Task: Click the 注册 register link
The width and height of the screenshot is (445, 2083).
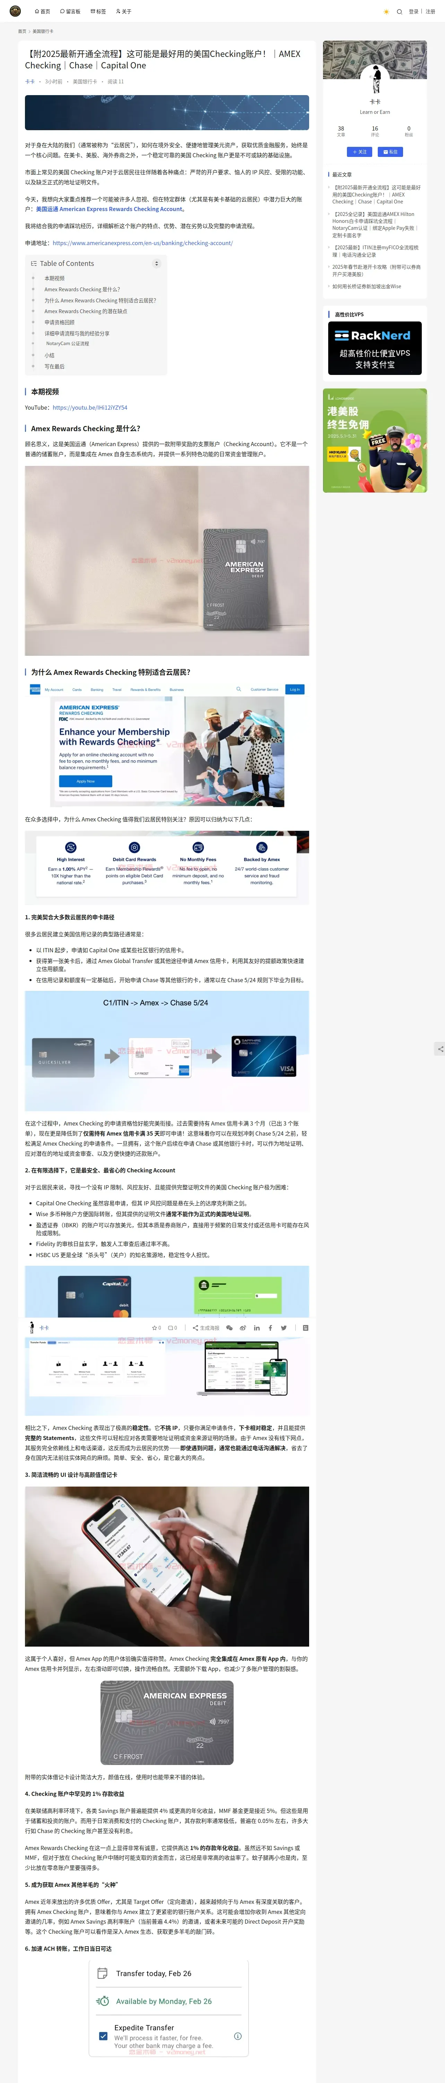Action: pyautogui.click(x=430, y=11)
